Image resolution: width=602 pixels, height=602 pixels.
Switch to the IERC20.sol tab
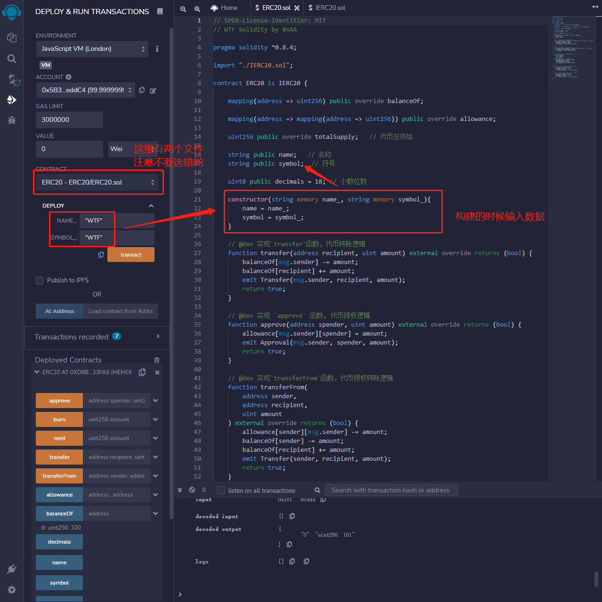pos(330,8)
